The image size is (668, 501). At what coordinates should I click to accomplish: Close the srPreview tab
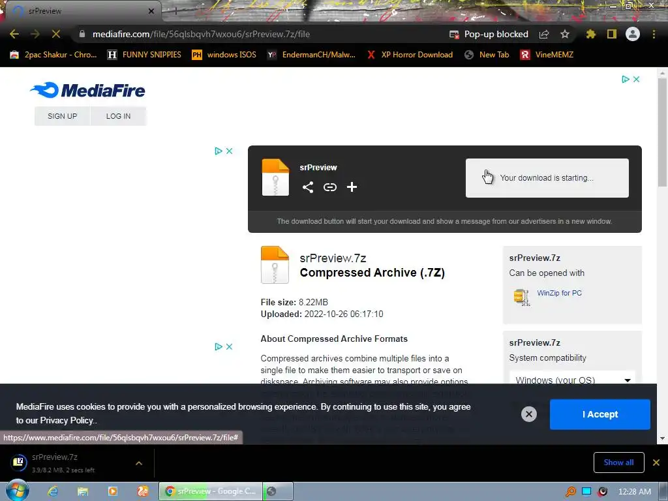151,11
